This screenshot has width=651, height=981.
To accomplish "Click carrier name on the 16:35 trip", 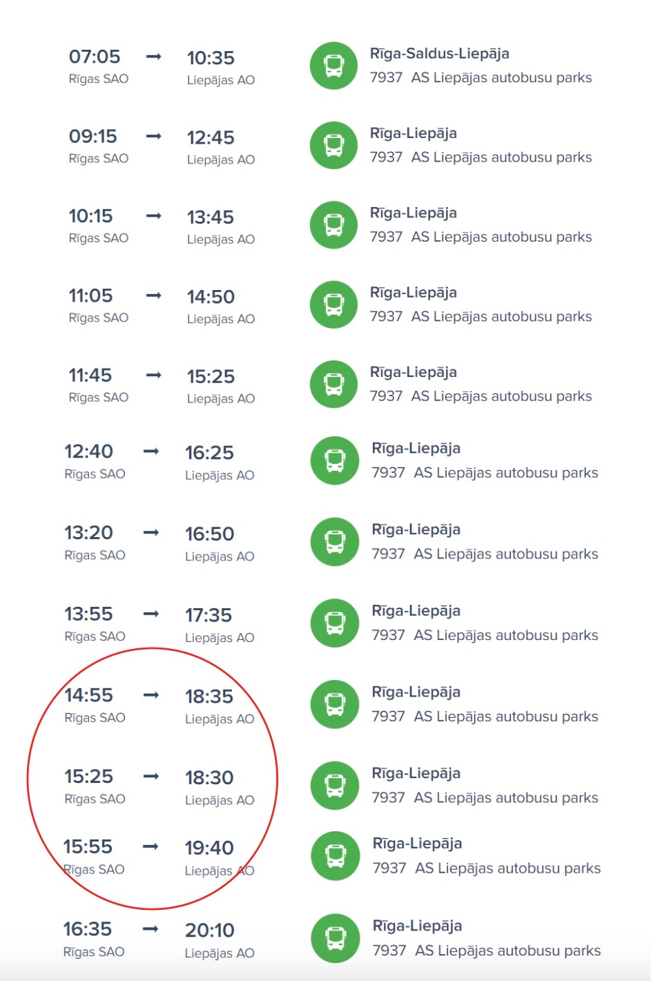I will pos(507,951).
